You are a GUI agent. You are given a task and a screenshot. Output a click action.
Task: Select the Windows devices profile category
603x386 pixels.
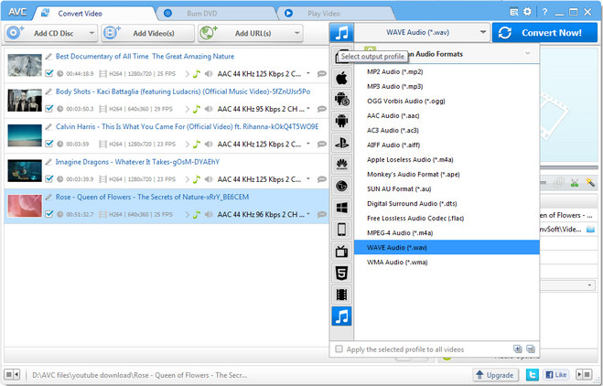pyautogui.click(x=341, y=208)
